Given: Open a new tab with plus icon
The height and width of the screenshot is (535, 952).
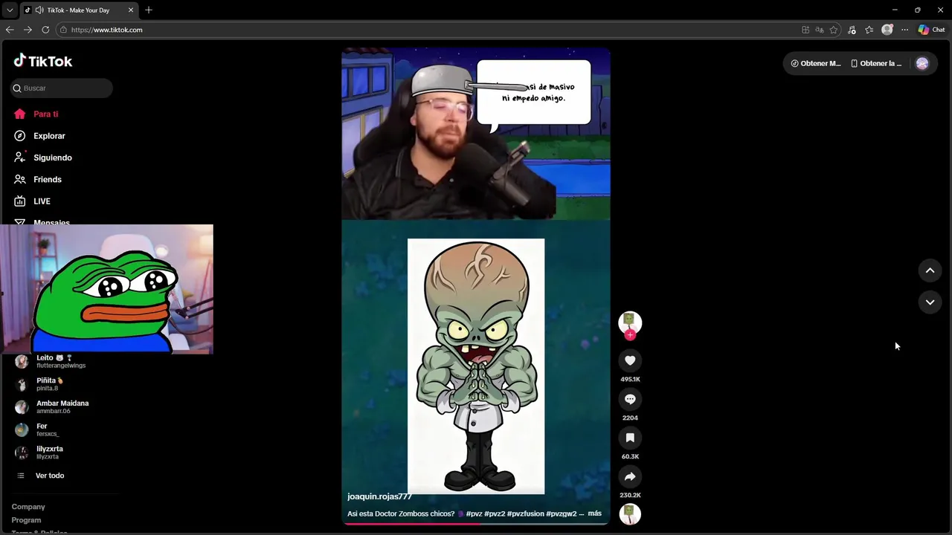Looking at the screenshot, I should 149,10.
